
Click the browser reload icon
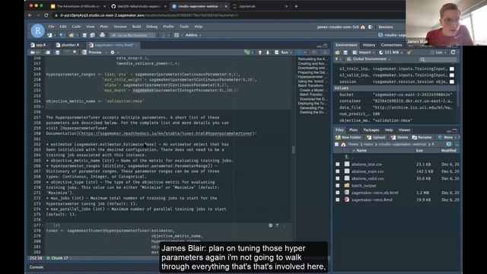pos(46,15)
